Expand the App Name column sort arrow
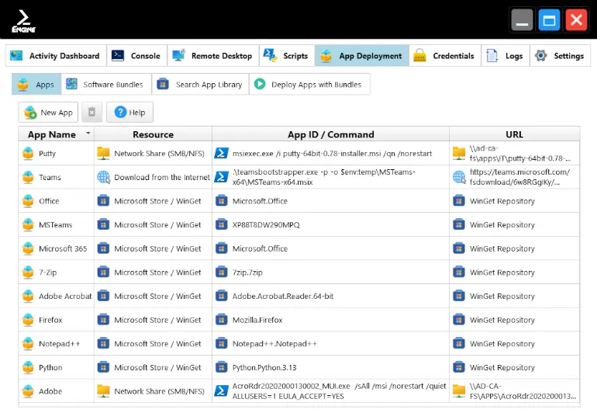The width and height of the screenshot is (597, 413). point(88,134)
